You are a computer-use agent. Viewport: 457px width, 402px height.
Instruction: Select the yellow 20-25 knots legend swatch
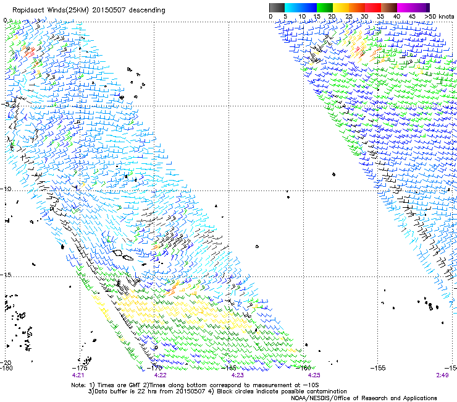341,7
